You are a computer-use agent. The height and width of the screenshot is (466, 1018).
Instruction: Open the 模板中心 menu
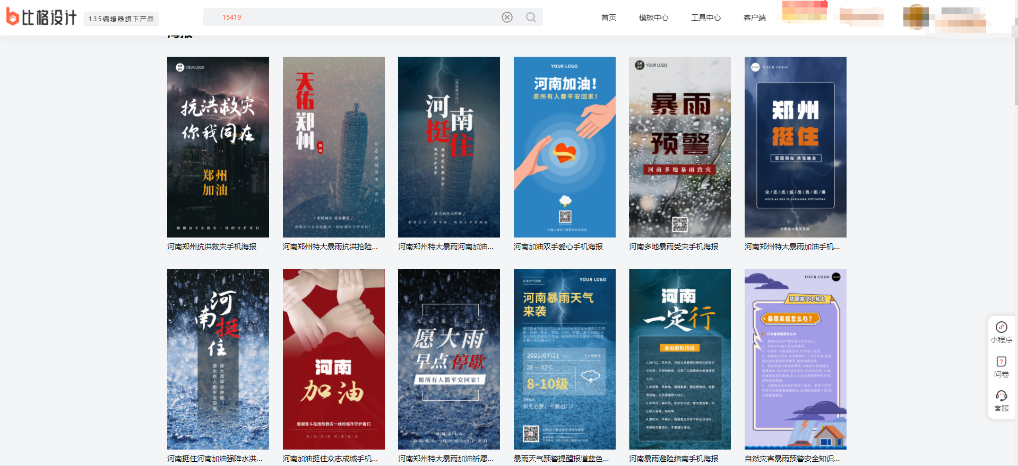point(653,17)
